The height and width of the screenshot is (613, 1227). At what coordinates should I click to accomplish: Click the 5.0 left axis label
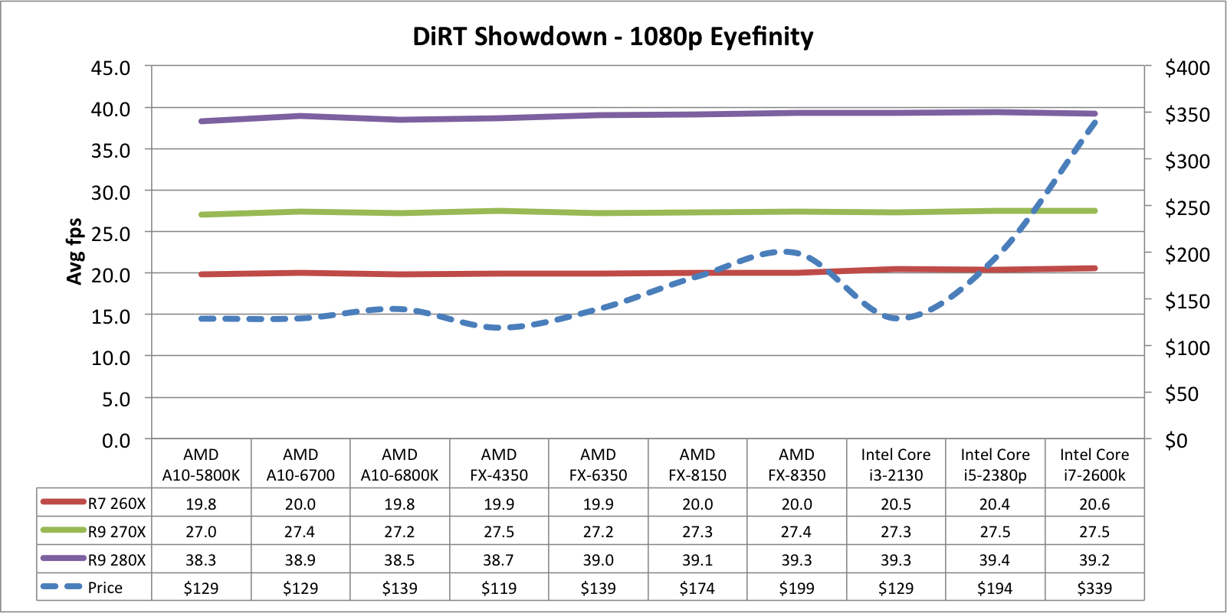point(116,399)
